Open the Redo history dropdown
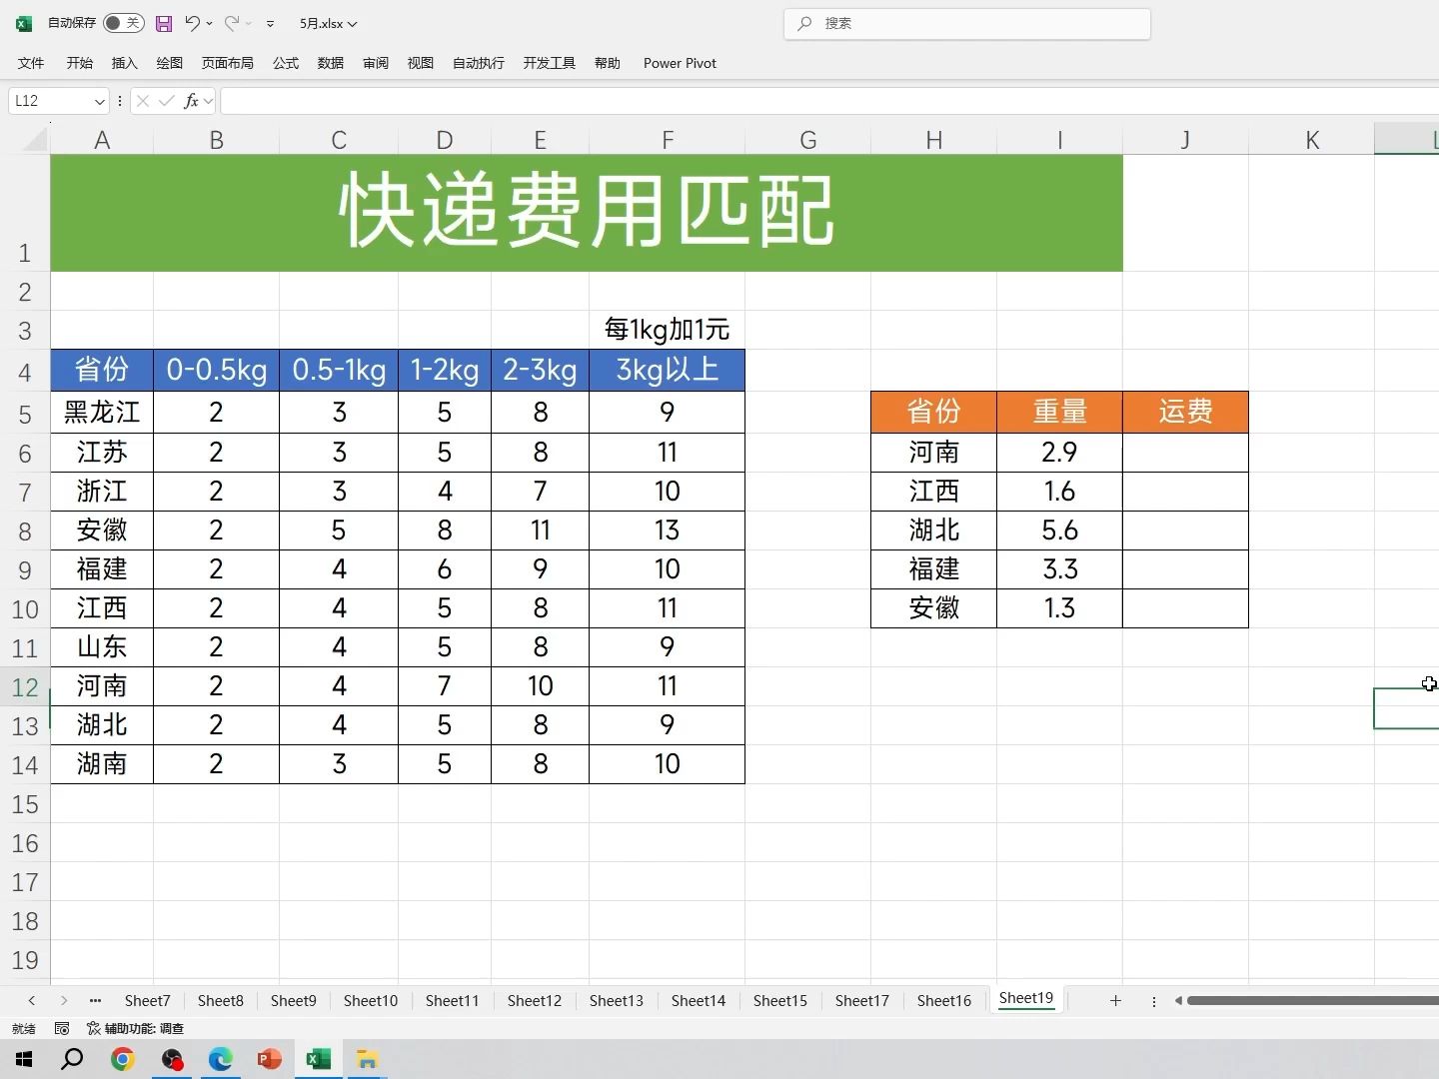 pyautogui.click(x=248, y=23)
